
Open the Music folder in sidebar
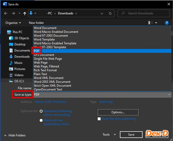coord(18,63)
